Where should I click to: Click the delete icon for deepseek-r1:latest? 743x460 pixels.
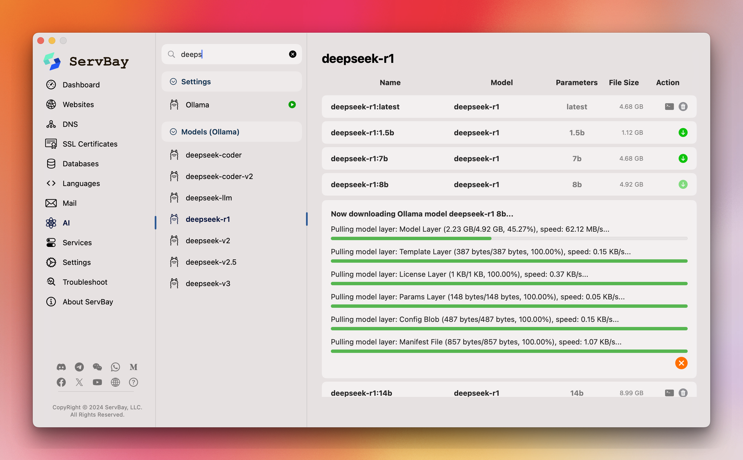pos(683,106)
